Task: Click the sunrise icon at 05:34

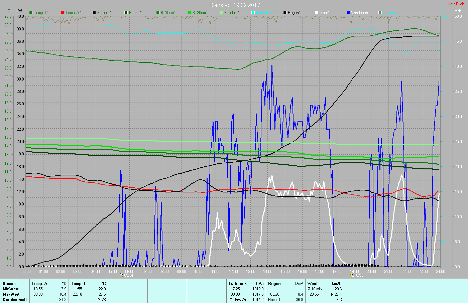Action: (122, 275)
